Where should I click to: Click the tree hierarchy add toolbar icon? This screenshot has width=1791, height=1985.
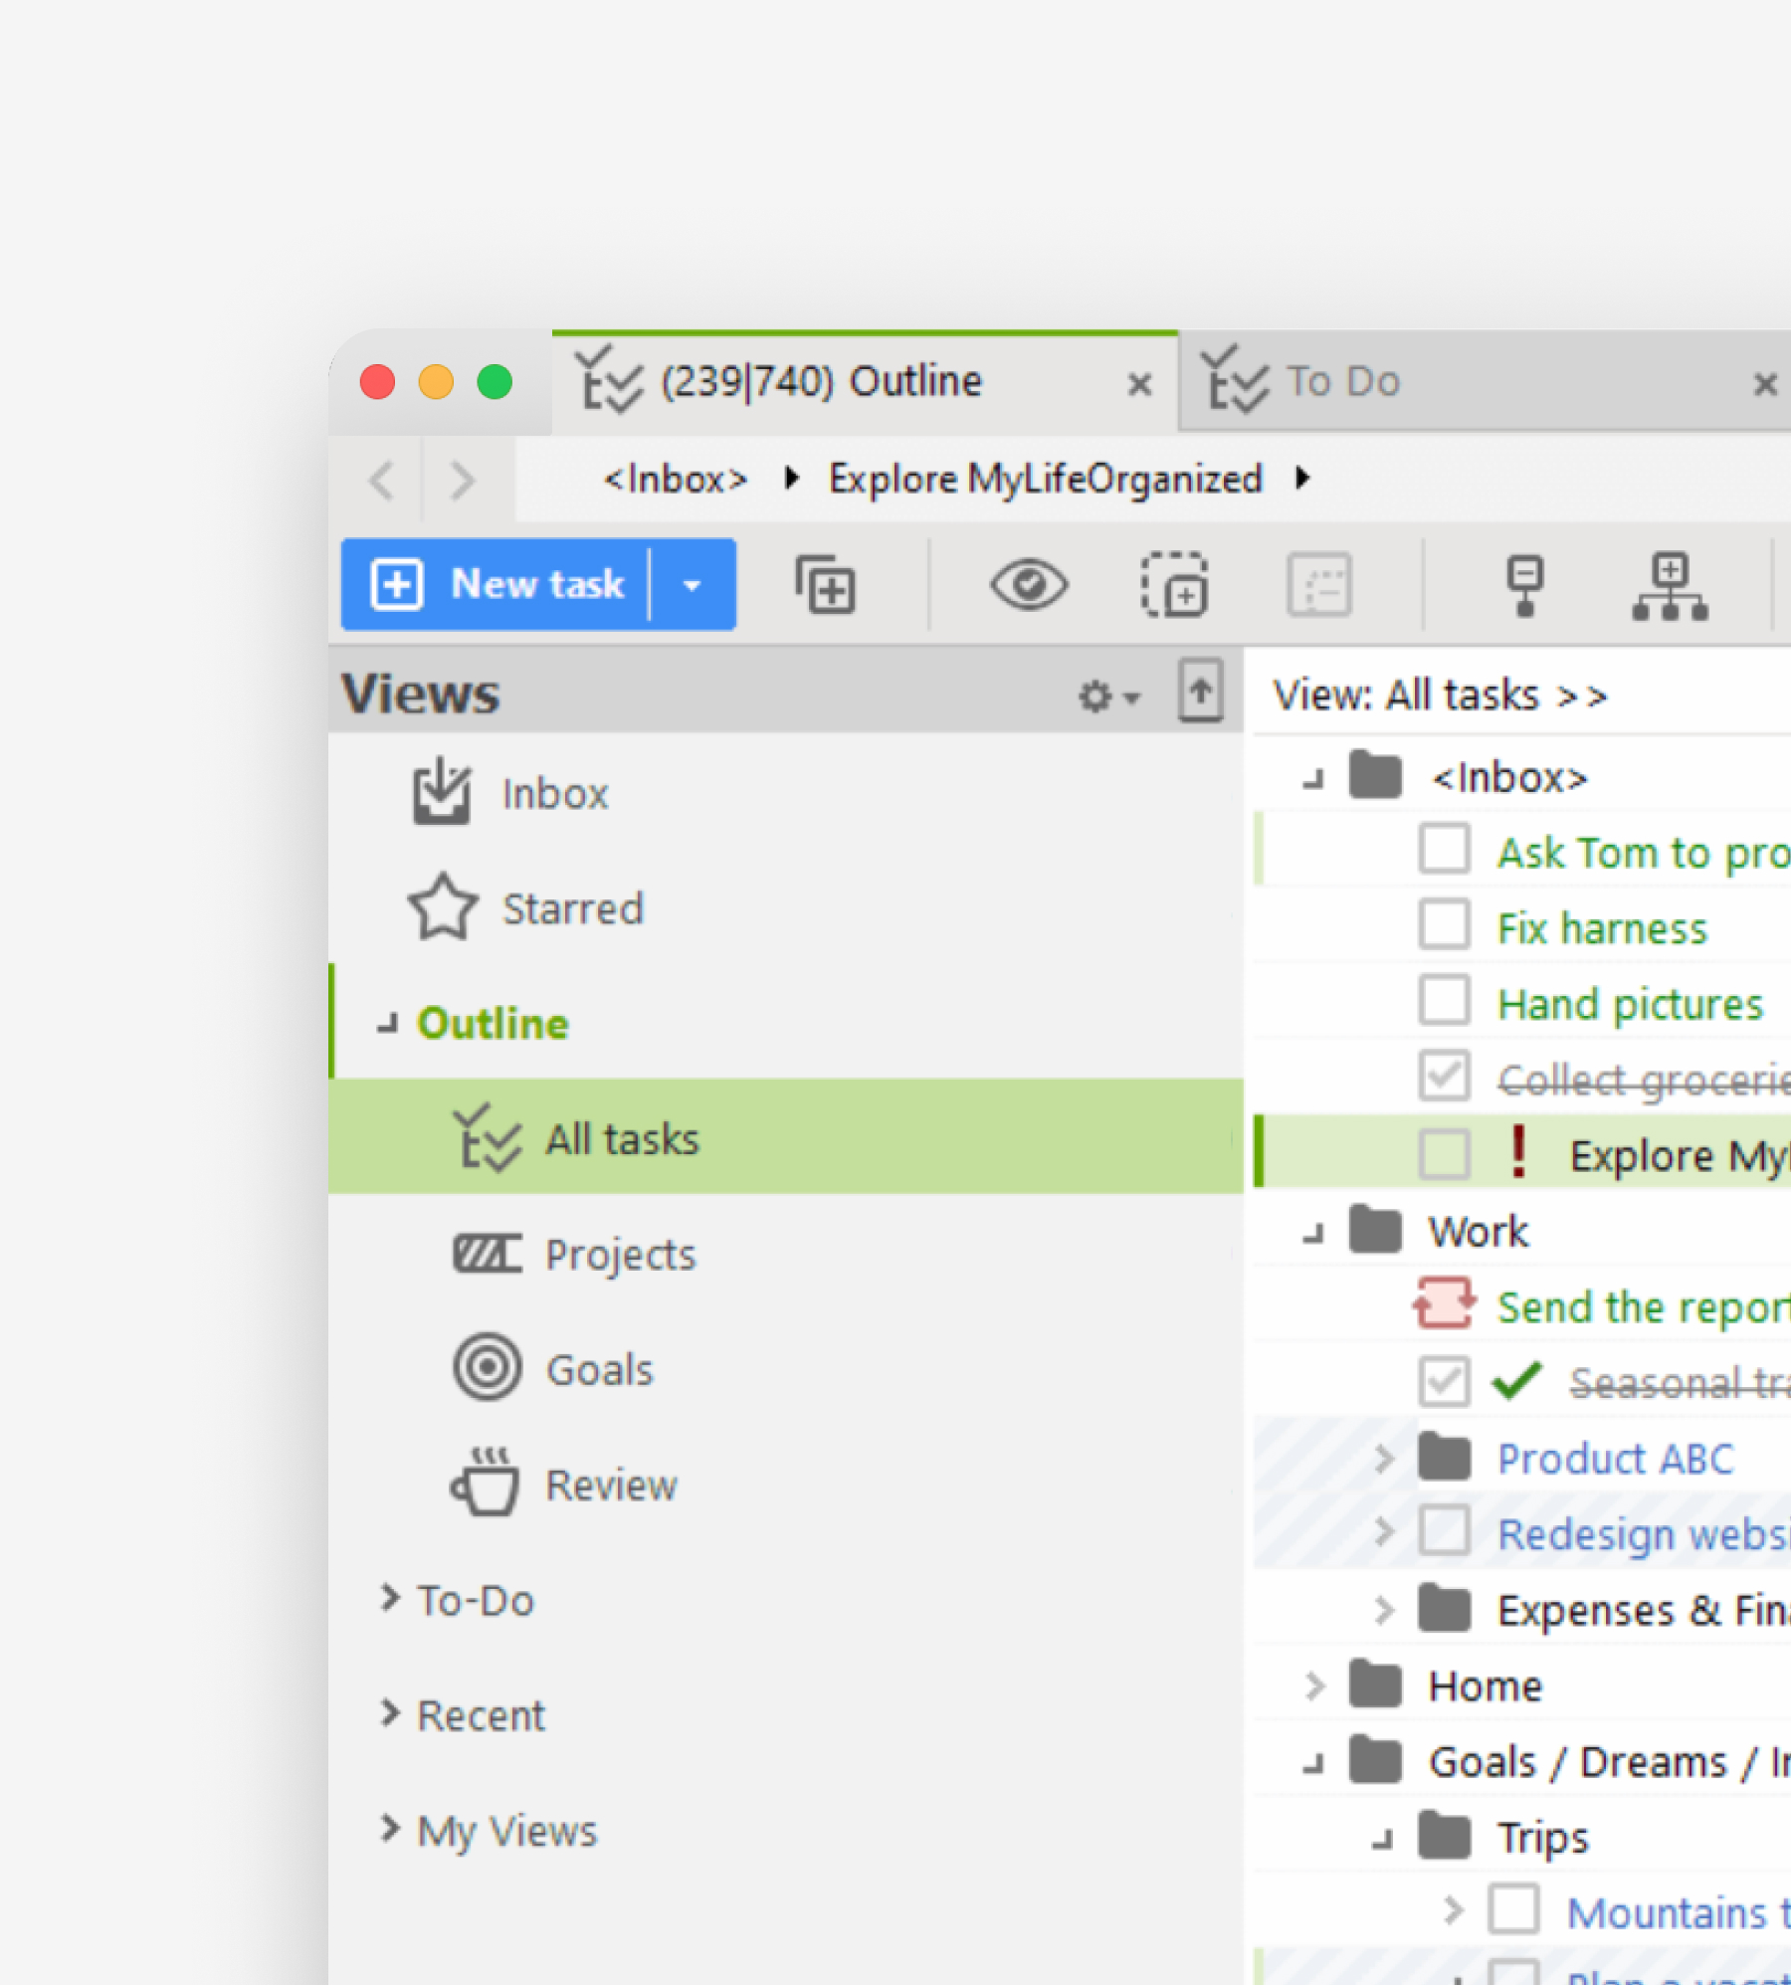click(x=1670, y=586)
